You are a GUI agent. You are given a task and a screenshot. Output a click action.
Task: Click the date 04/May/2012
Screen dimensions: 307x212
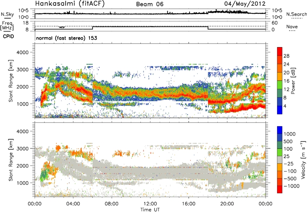(x=245, y=4)
